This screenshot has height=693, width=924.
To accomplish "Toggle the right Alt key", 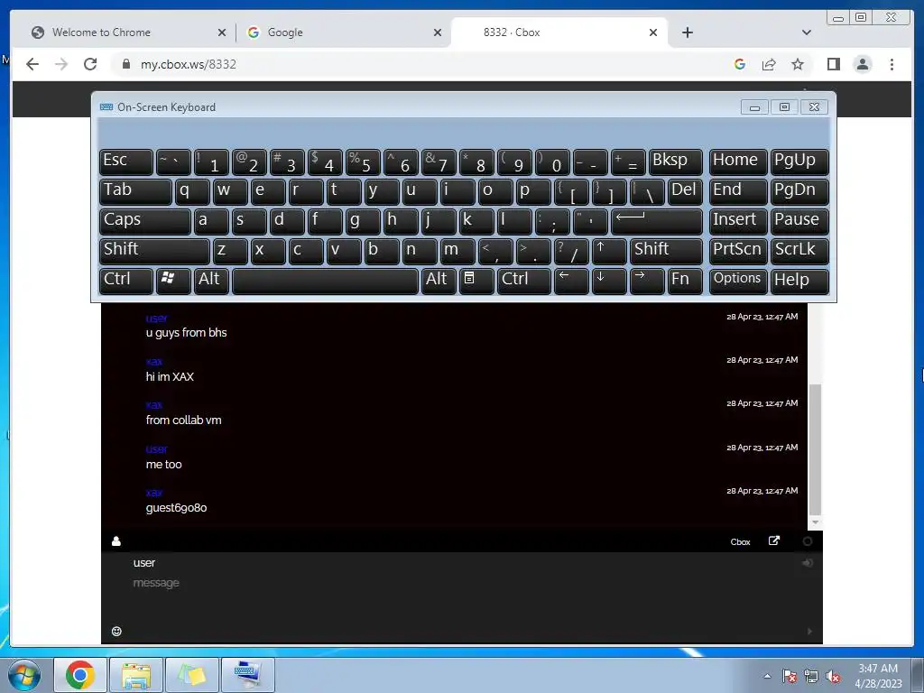I will tap(439, 282).
